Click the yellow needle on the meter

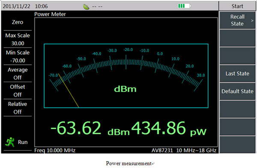point(69,91)
